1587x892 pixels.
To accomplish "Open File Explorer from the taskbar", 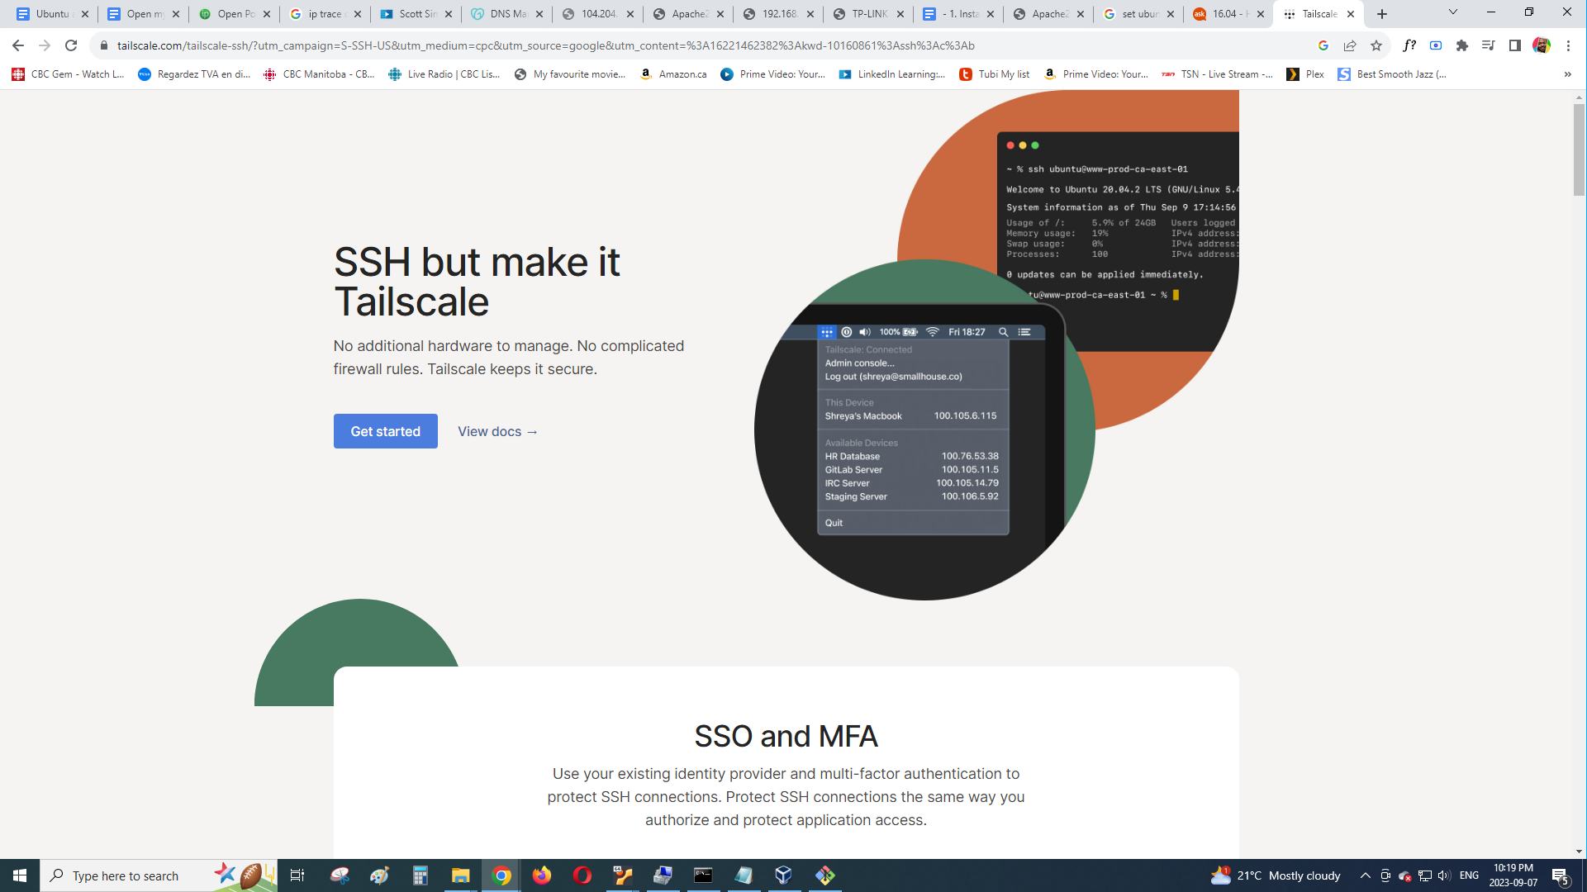I will tap(460, 875).
